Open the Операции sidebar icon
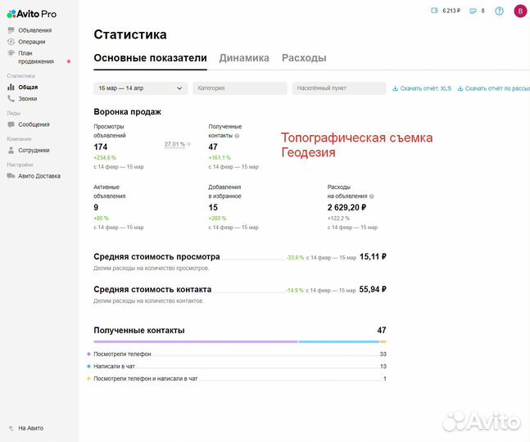This screenshot has height=442, width=530. 11,42
